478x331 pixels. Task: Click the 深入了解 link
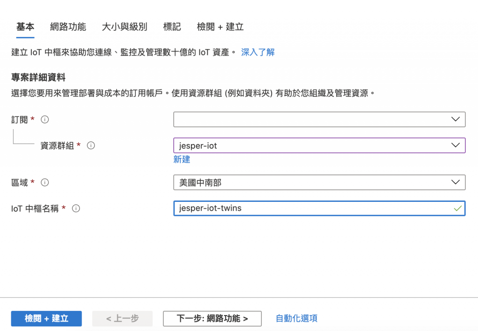258,52
